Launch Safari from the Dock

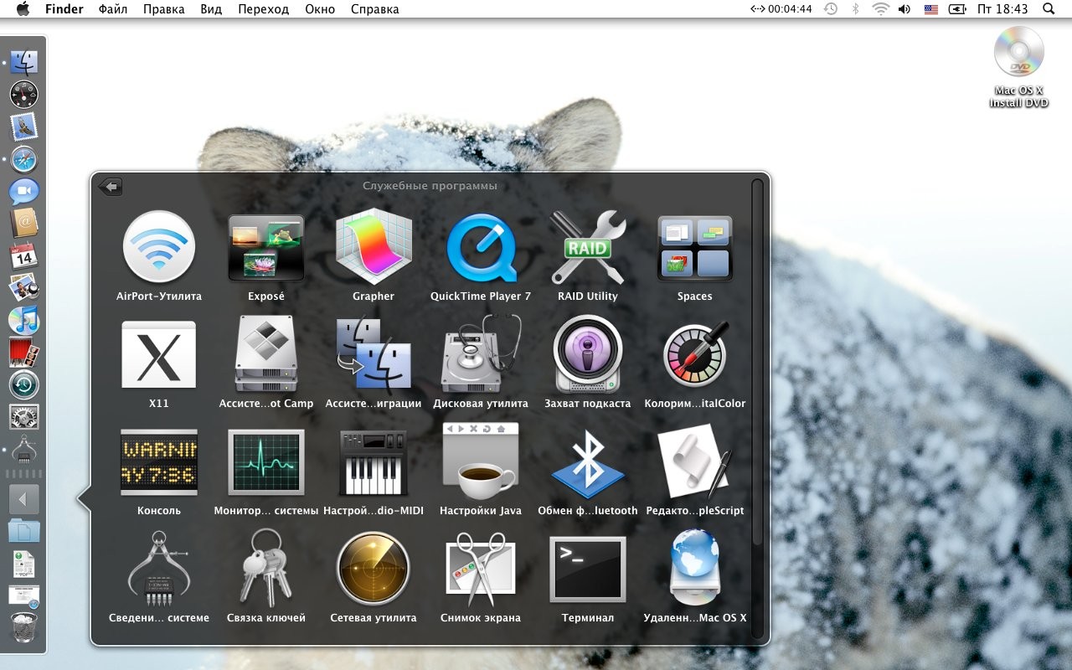(24, 158)
